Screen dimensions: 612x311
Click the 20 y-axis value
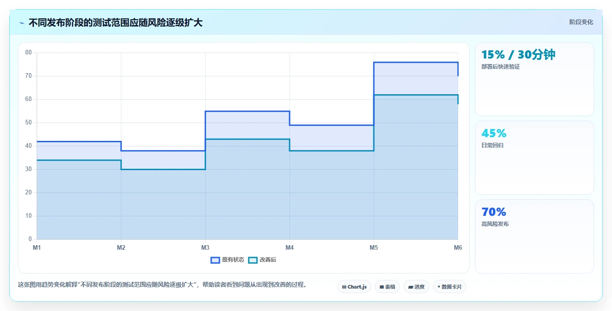[28, 193]
